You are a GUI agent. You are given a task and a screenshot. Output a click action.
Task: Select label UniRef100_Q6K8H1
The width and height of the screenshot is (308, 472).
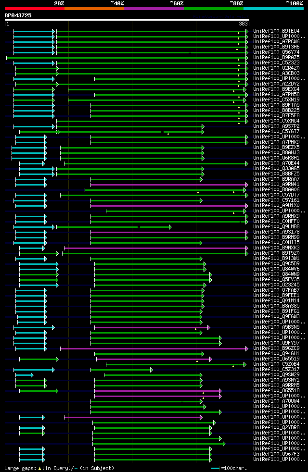click(x=276, y=158)
